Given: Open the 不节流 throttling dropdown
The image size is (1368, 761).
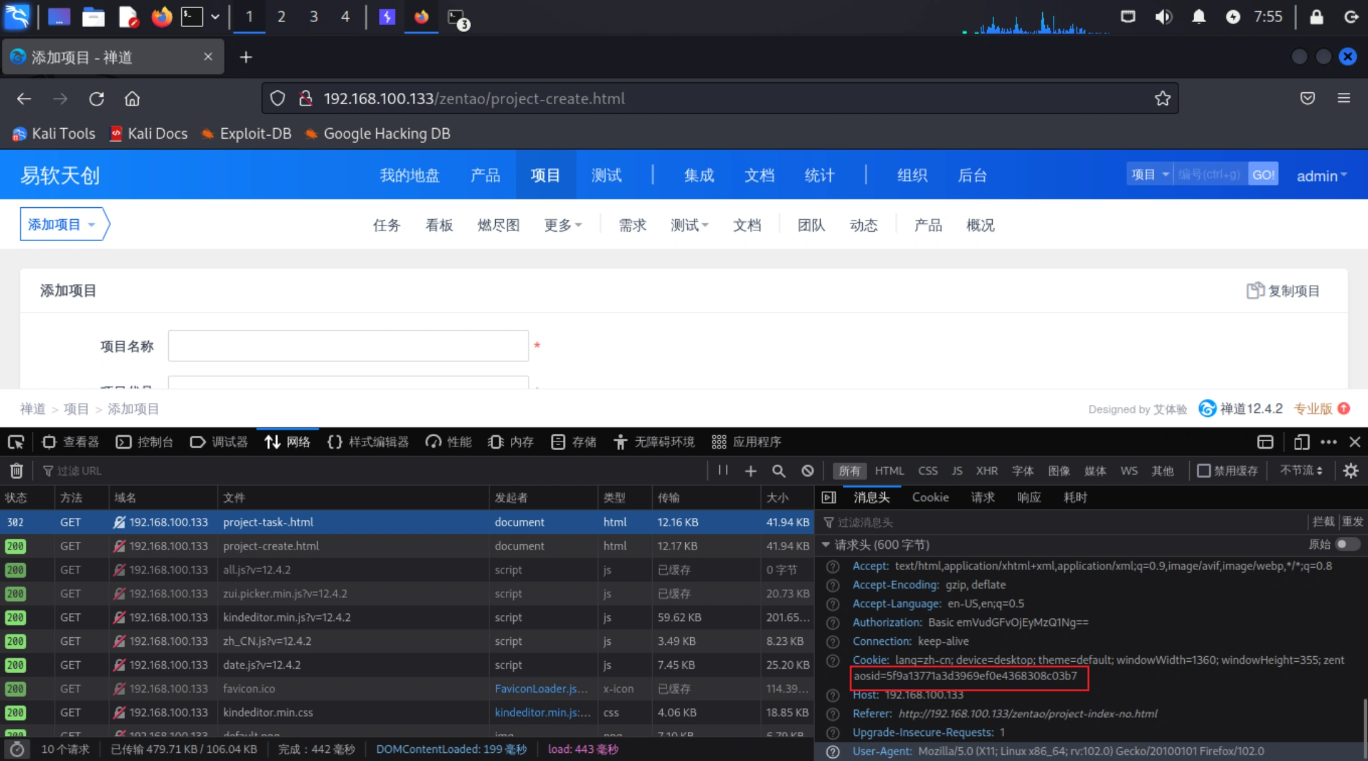Looking at the screenshot, I should tap(1301, 470).
